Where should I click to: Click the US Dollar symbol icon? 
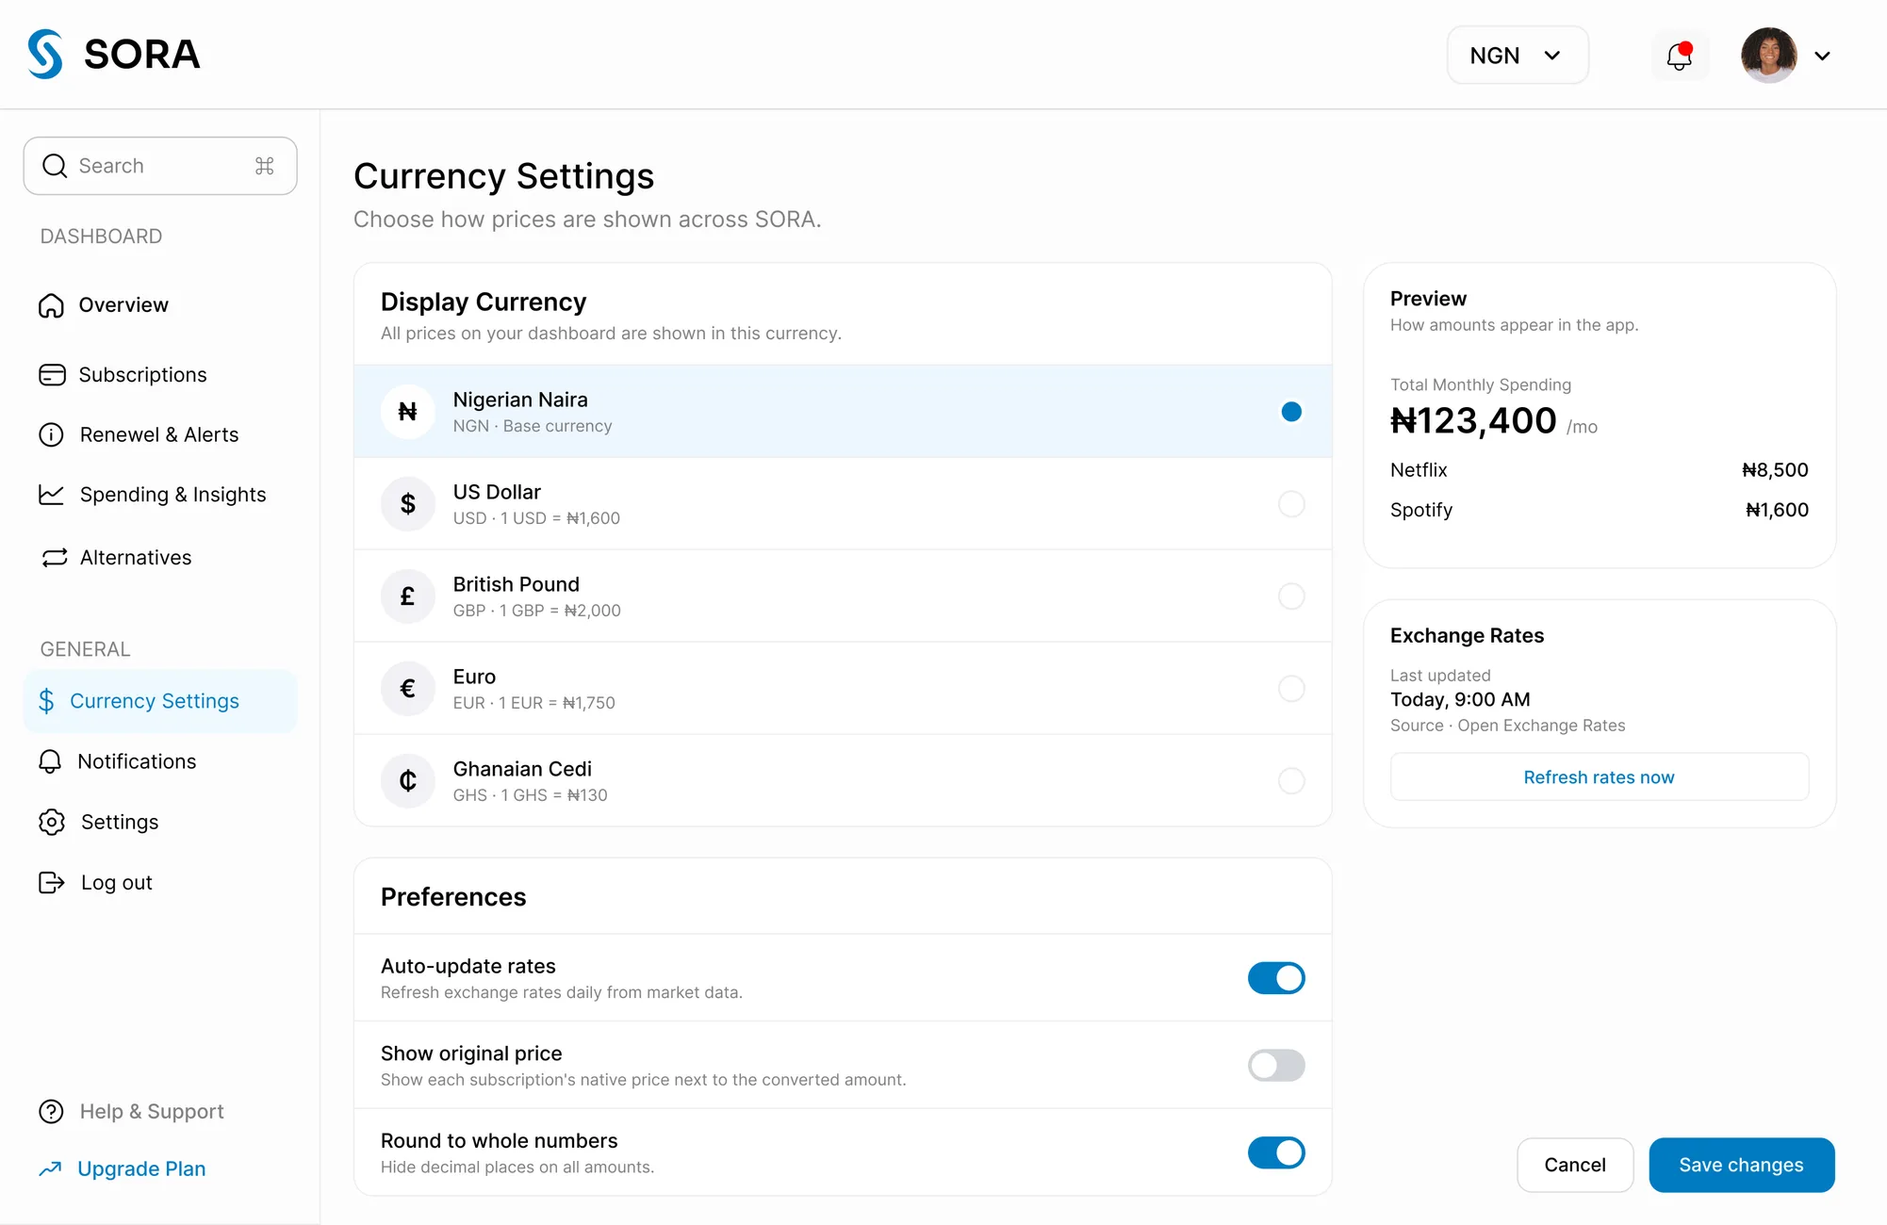pyautogui.click(x=407, y=503)
